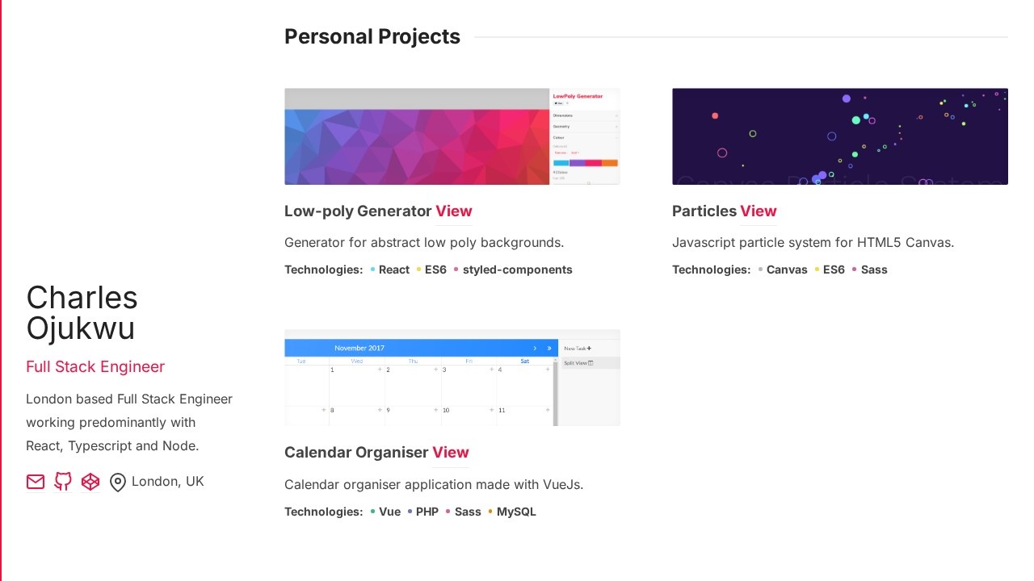1034x581 pixels.
Task: Click the email envelope icon
Action: (36, 482)
